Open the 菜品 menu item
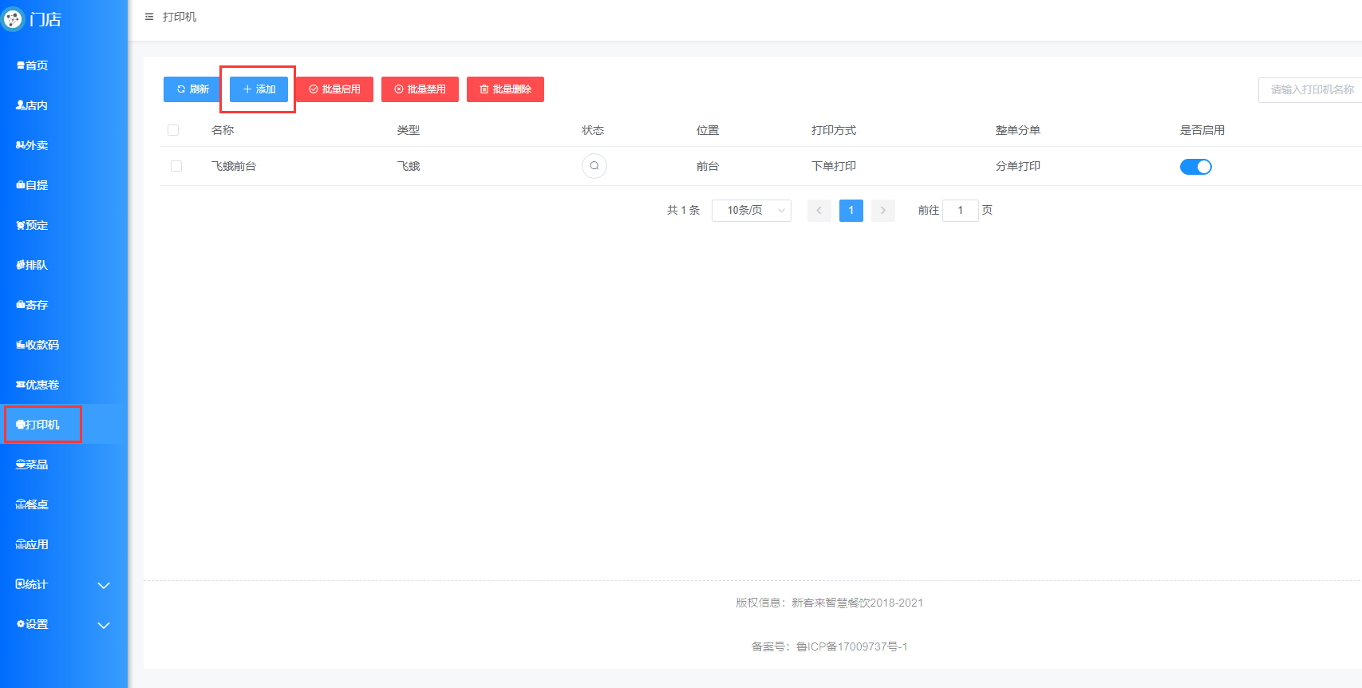The image size is (1362, 688). click(x=33, y=465)
